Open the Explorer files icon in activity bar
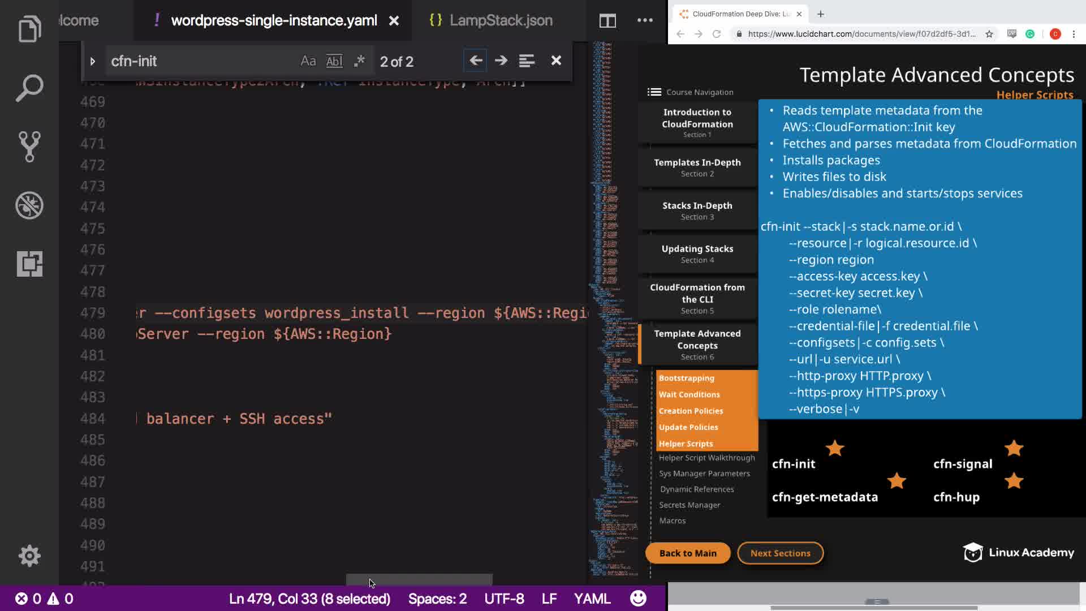This screenshot has height=611, width=1086. click(29, 29)
